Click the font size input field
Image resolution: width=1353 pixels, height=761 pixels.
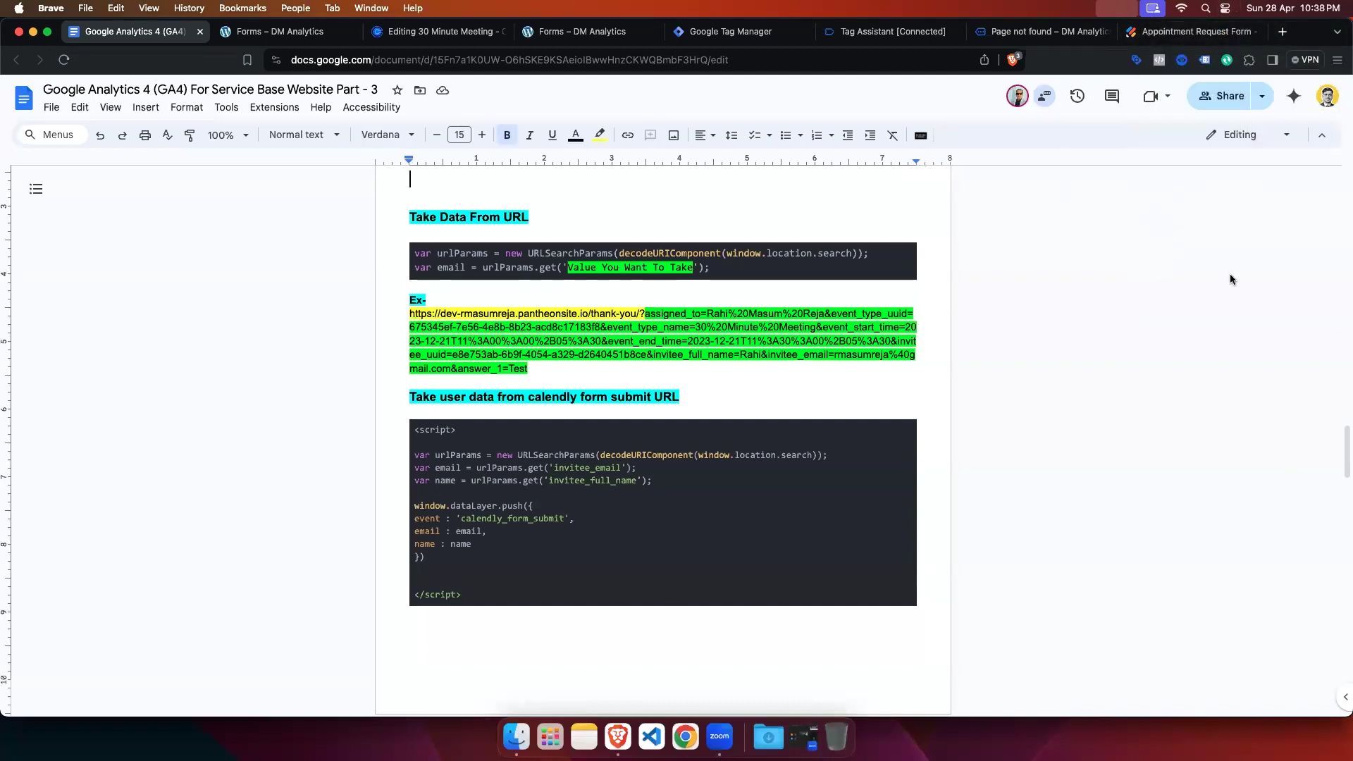459,135
